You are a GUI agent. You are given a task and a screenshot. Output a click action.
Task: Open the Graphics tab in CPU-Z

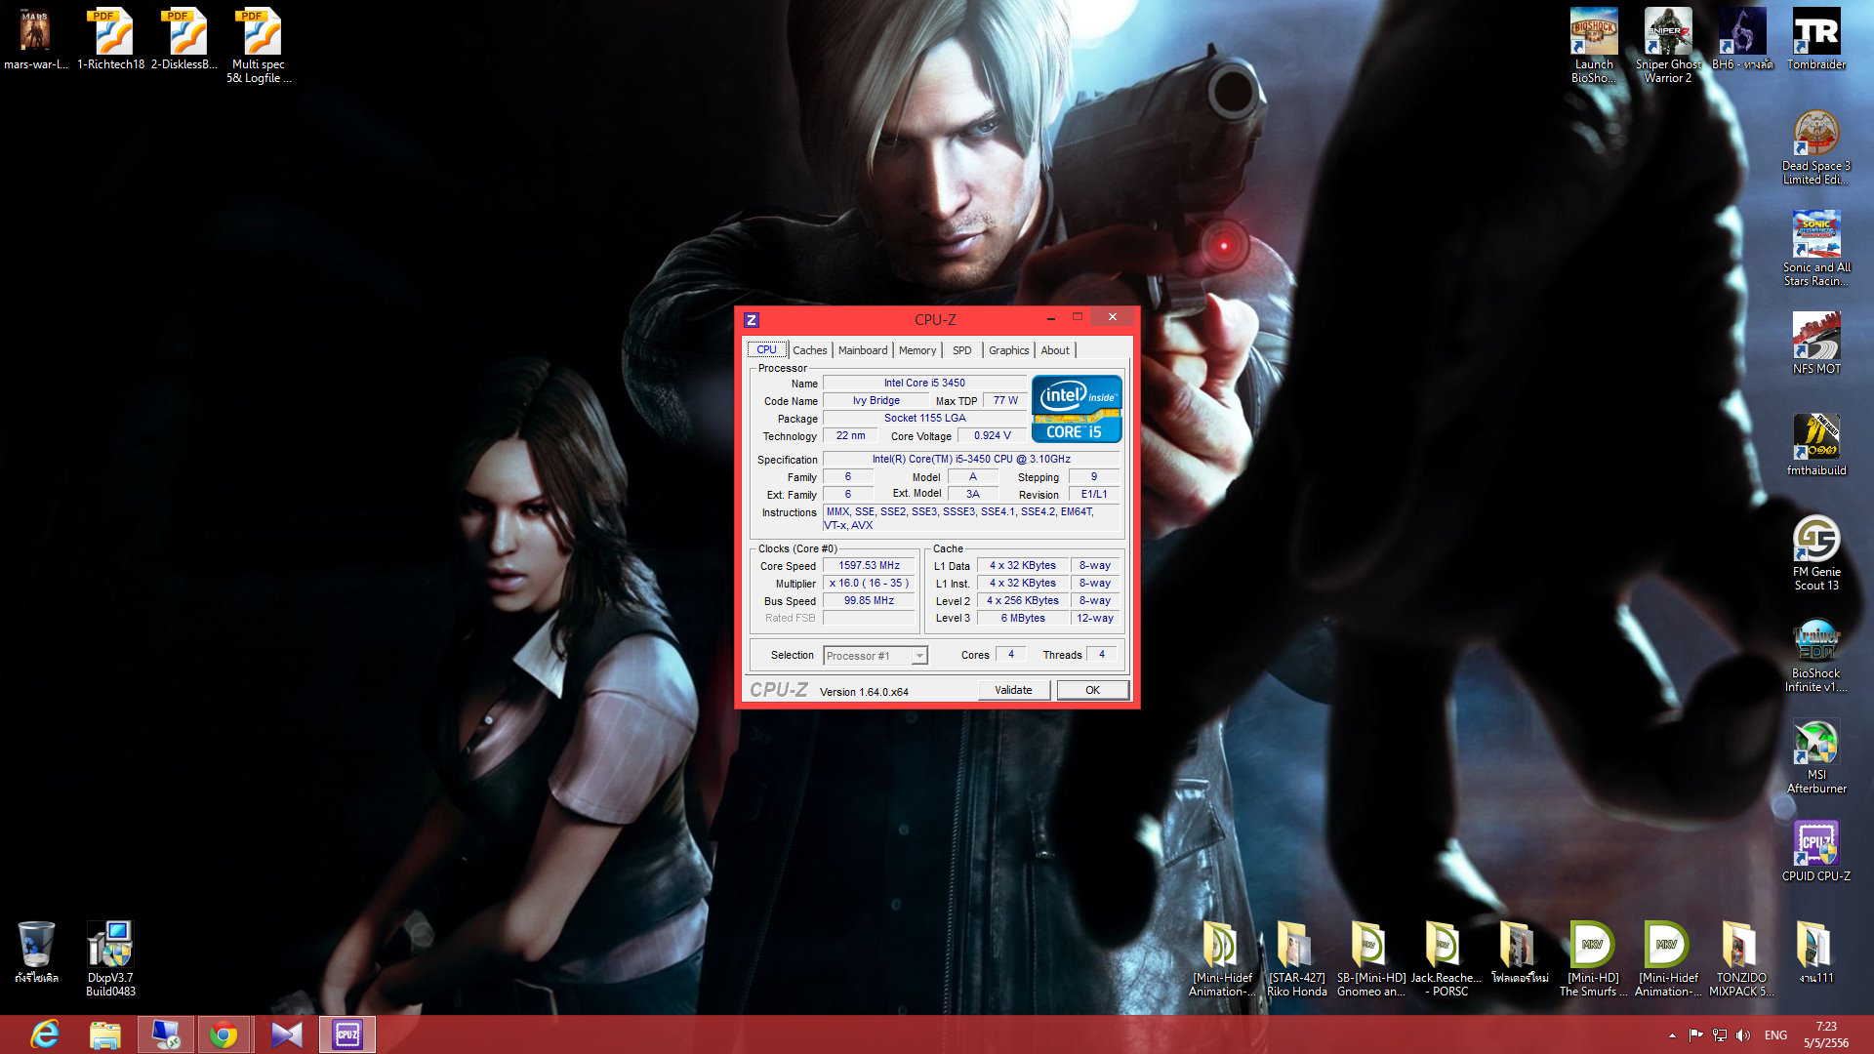(x=1008, y=350)
